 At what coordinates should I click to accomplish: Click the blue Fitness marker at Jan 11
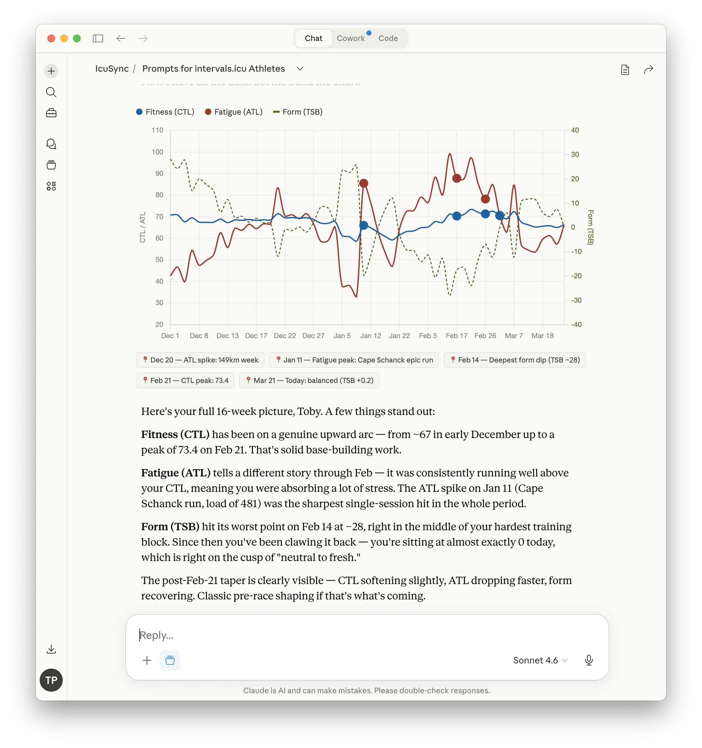(x=363, y=225)
